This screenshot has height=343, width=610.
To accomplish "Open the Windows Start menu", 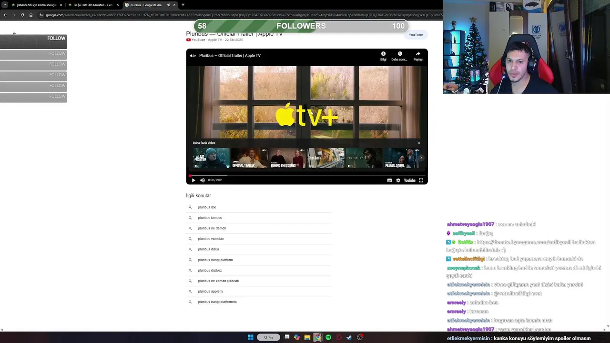I will tap(251, 337).
